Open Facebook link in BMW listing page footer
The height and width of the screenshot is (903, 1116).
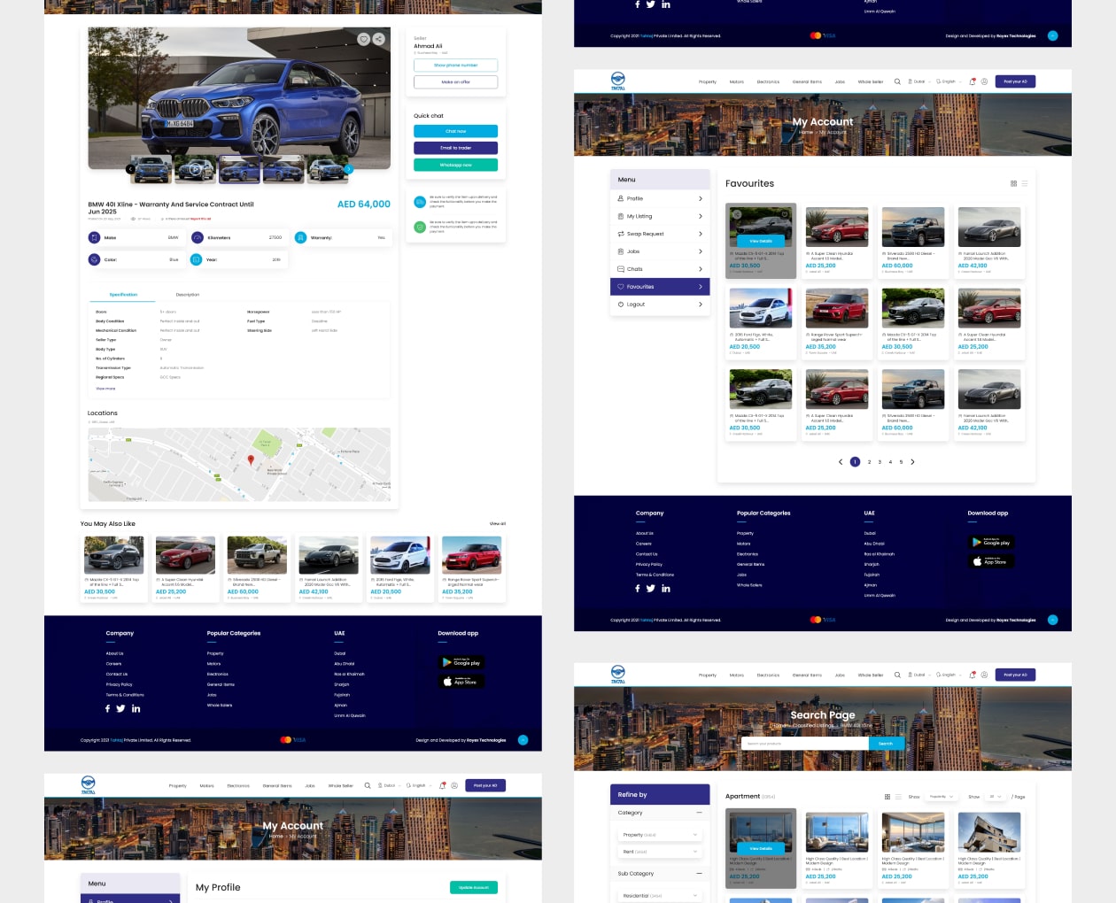pyautogui.click(x=108, y=708)
